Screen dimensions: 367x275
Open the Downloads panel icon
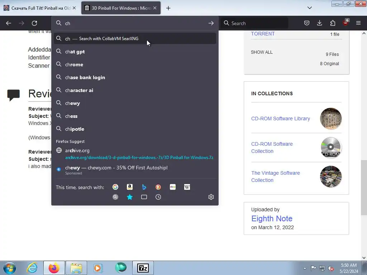(x=319, y=23)
